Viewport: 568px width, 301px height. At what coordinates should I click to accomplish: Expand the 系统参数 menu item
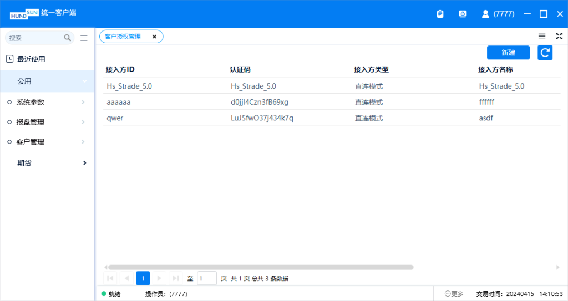47,102
